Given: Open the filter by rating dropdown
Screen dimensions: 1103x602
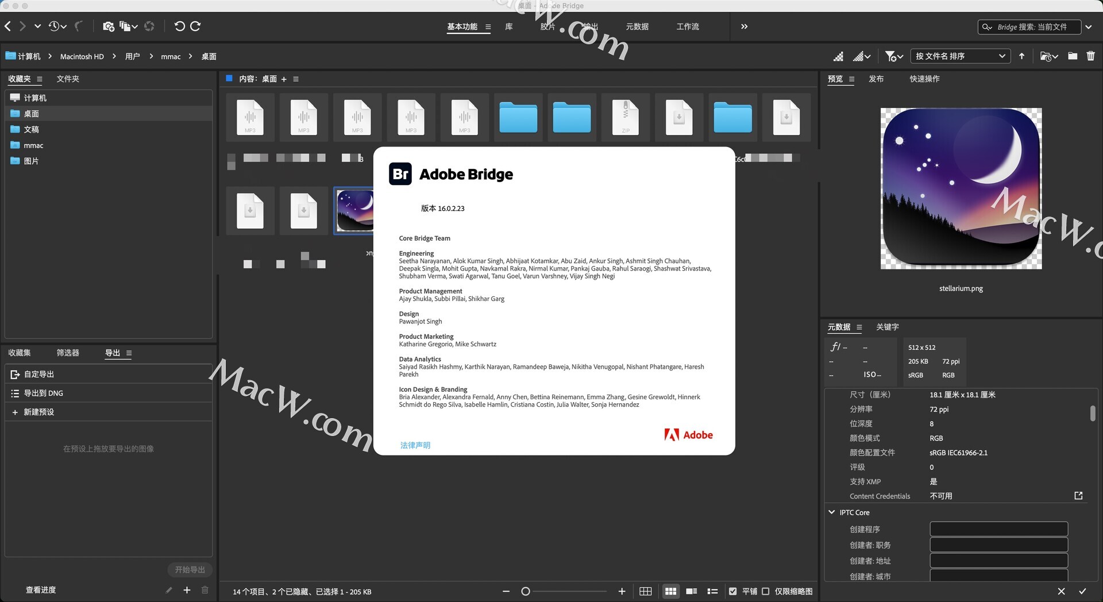Looking at the screenshot, I should point(894,56).
